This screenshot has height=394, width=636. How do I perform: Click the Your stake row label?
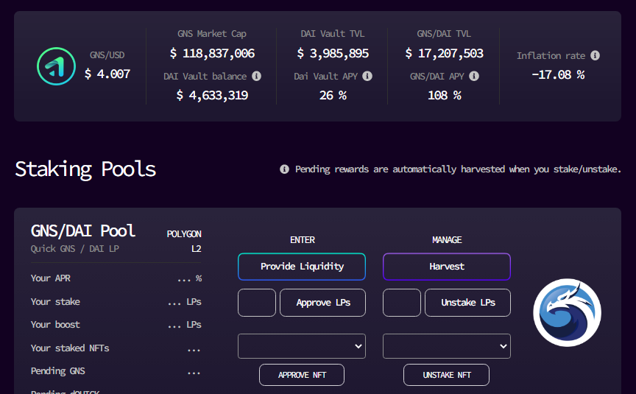click(55, 302)
